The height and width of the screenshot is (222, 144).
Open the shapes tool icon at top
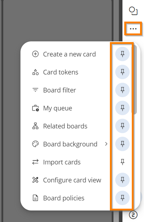[133, 11]
